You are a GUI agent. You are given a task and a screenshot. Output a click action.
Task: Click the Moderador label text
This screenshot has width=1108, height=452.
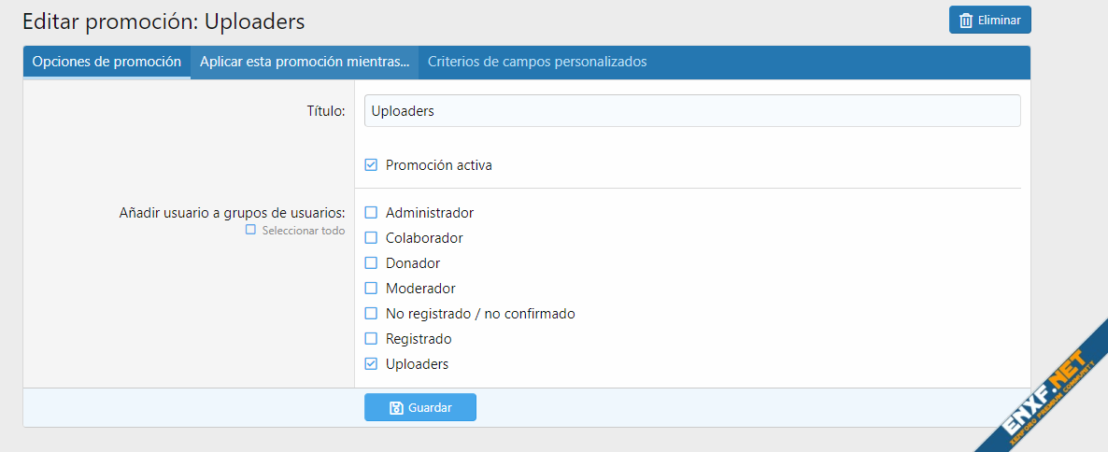coord(420,289)
